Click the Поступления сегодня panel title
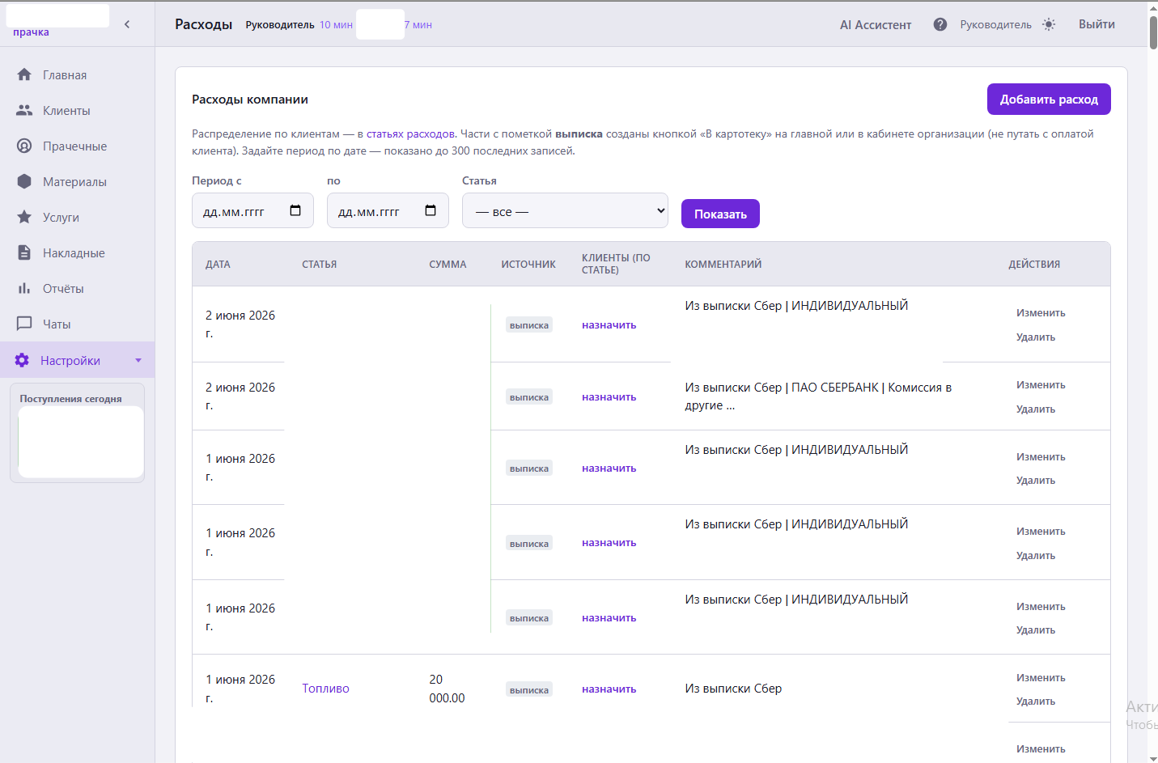The image size is (1158, 763). [70, 399]
